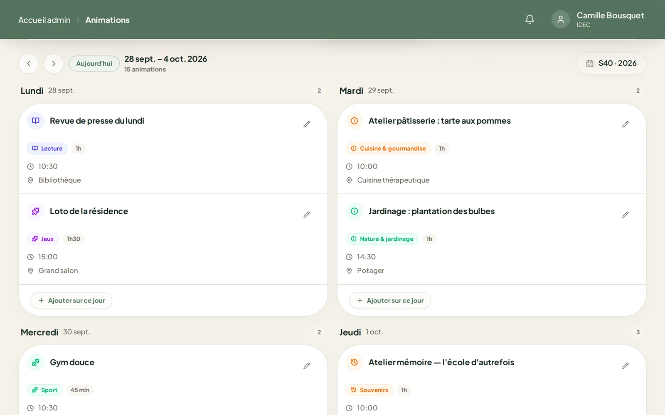This screenshot has height=415, width=665.
Task: Select the Lecture category tag
Action: point(47,149)
